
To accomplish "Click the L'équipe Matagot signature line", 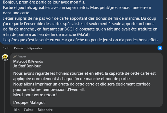I will (x=29, y=102).
